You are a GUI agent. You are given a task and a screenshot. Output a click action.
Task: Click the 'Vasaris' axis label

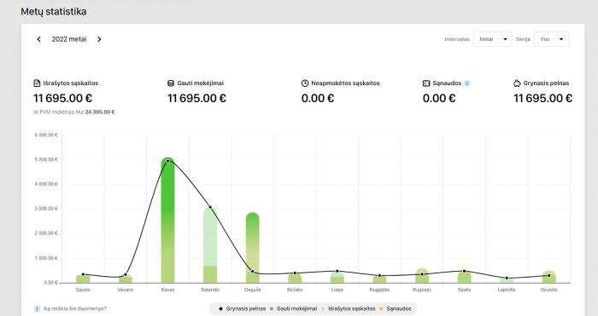click(x=126, y=290)
